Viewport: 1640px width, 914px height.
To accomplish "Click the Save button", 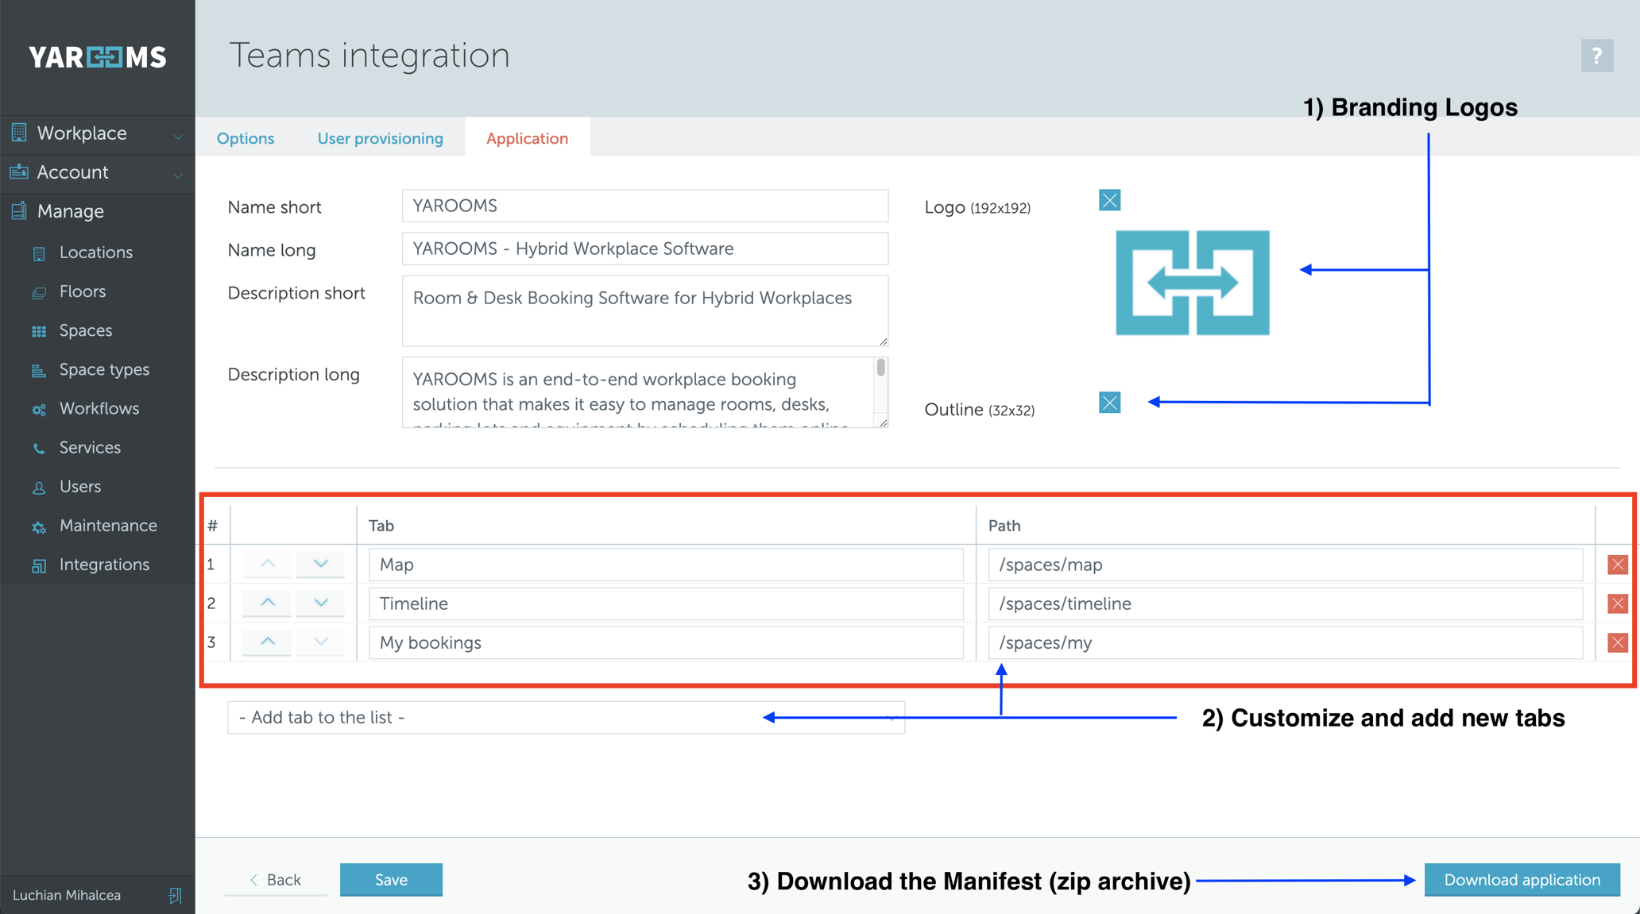I will [x=391, y=880].
